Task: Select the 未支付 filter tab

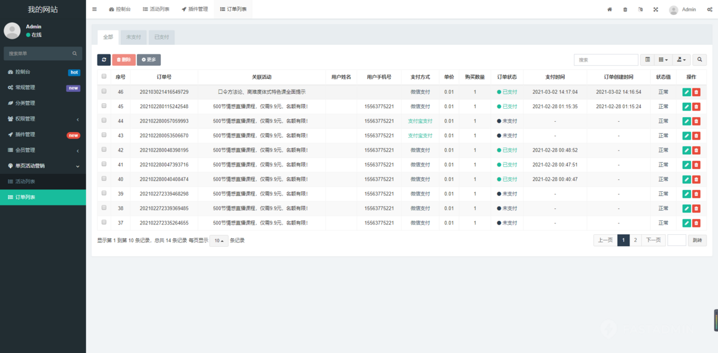Action: pos(134,37)
